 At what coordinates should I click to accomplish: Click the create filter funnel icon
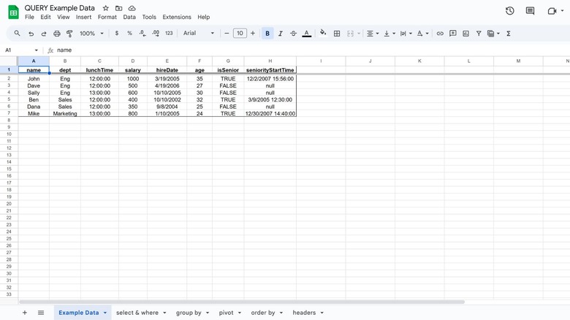click(479, 34)
